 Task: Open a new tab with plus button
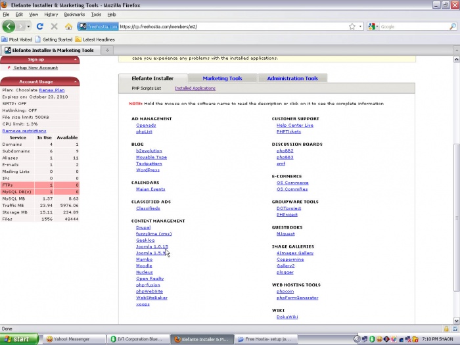coord(107,50)
